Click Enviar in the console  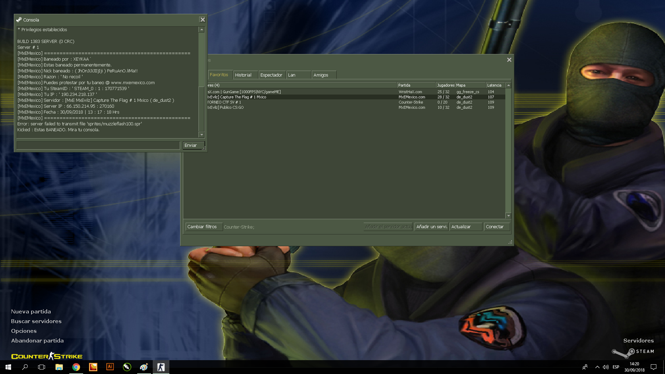click(193, 145)
